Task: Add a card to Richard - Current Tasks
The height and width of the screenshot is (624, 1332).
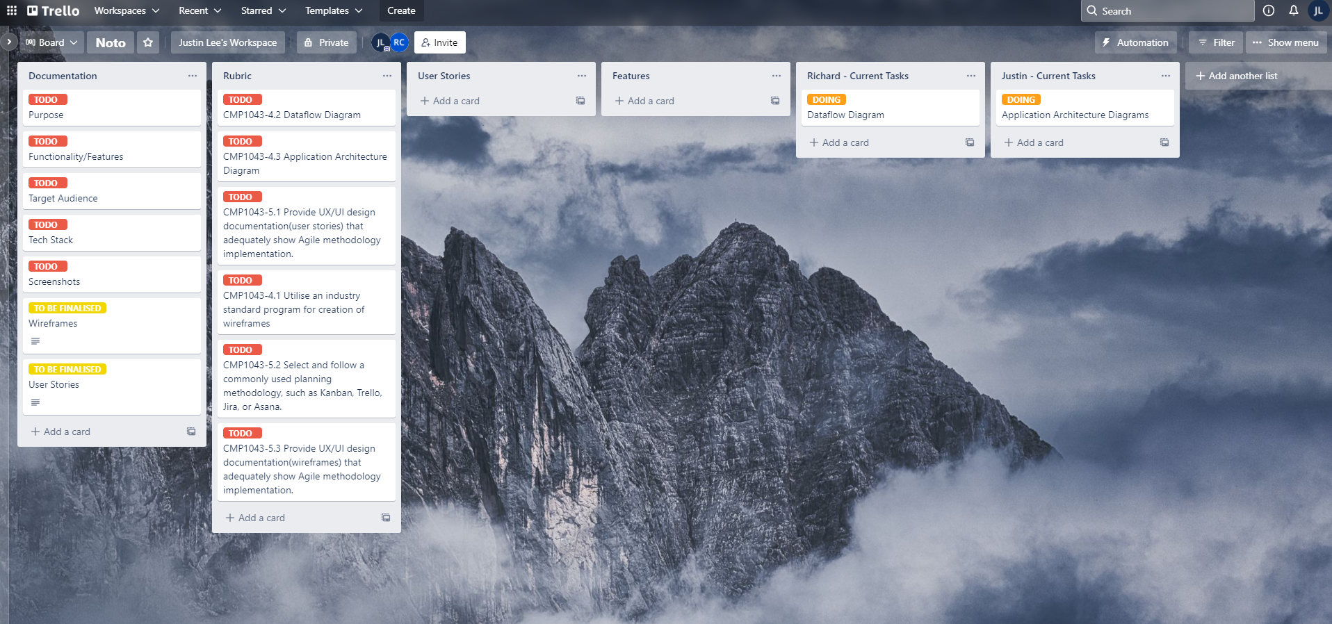Action: click(x=839, y=142)
